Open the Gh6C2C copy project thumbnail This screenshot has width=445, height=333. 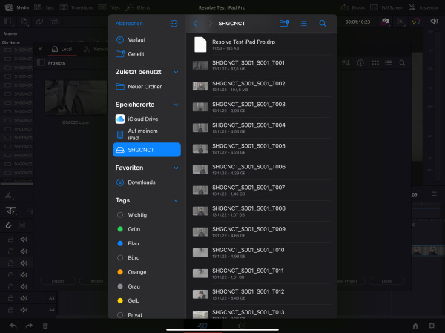pyautogui.click(x=76, y=98)
